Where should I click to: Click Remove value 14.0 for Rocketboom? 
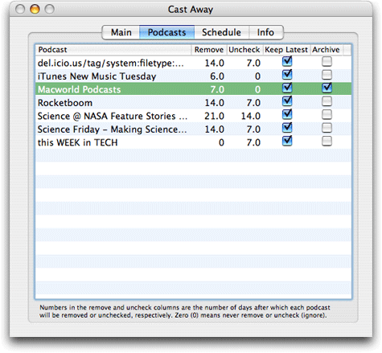tap(215, 103)
